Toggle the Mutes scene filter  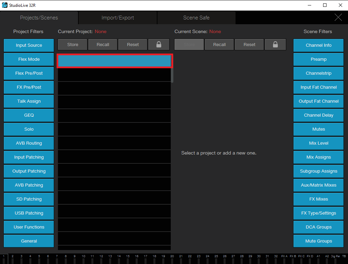pyautogui.click(x=318, y=129)
